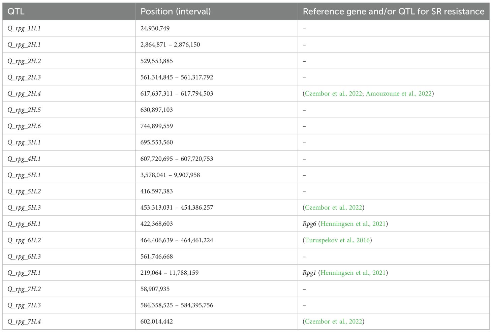Select the Q_rpg_4H.1 QTL name cell

[24, 159]
